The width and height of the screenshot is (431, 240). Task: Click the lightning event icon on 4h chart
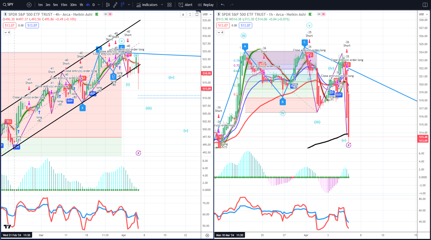(x=138, y=153)
